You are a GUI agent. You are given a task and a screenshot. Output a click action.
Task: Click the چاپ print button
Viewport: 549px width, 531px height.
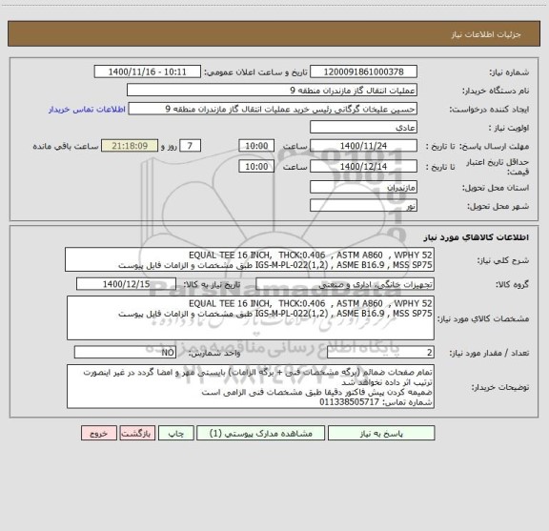click(175, 433)
